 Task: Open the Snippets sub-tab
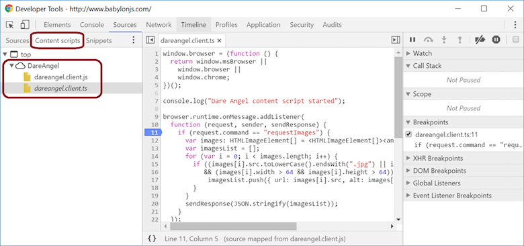tap(99, 41)
